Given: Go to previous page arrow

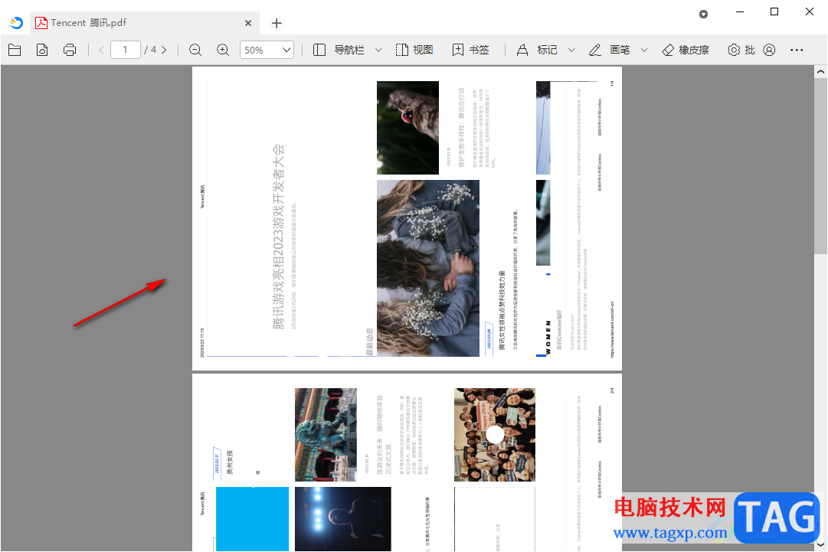Looking at the screenshot, I should click(101, 50).
